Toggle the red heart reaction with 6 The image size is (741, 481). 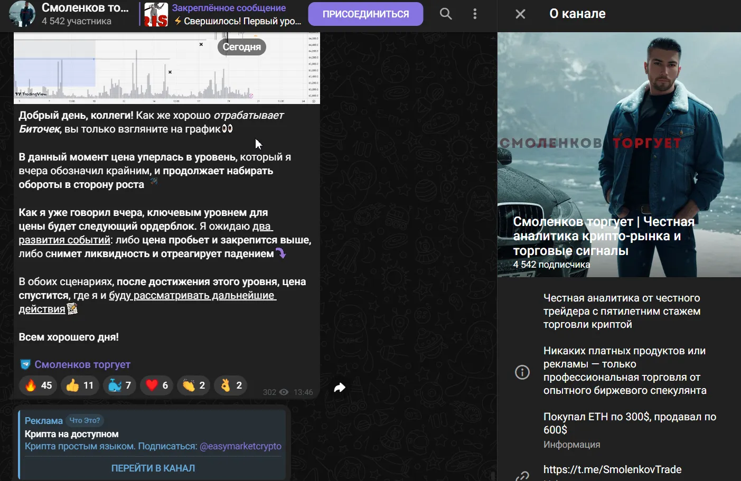tap(157, 385)
